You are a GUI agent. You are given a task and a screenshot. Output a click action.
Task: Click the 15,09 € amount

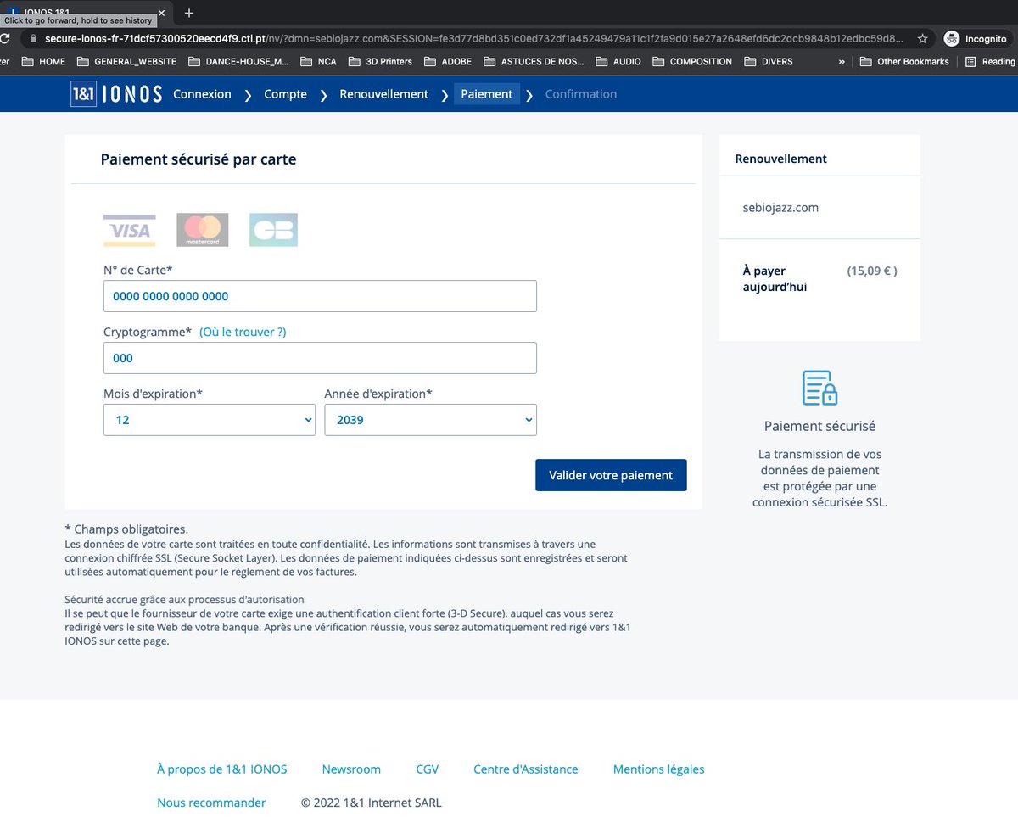tap(872, 271)
